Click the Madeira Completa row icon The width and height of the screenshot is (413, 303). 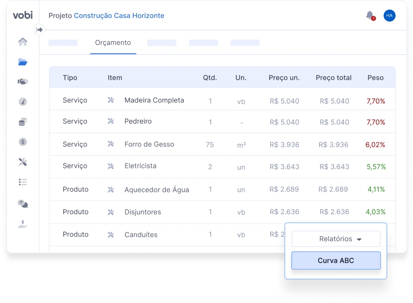111,100
